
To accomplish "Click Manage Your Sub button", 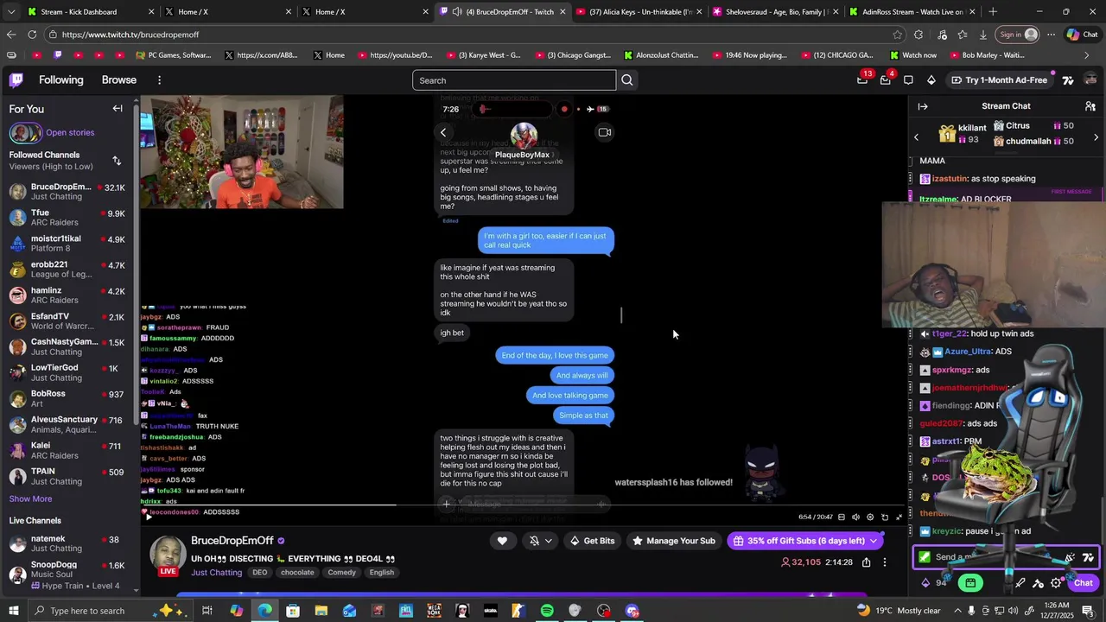I will click(674, 541).
